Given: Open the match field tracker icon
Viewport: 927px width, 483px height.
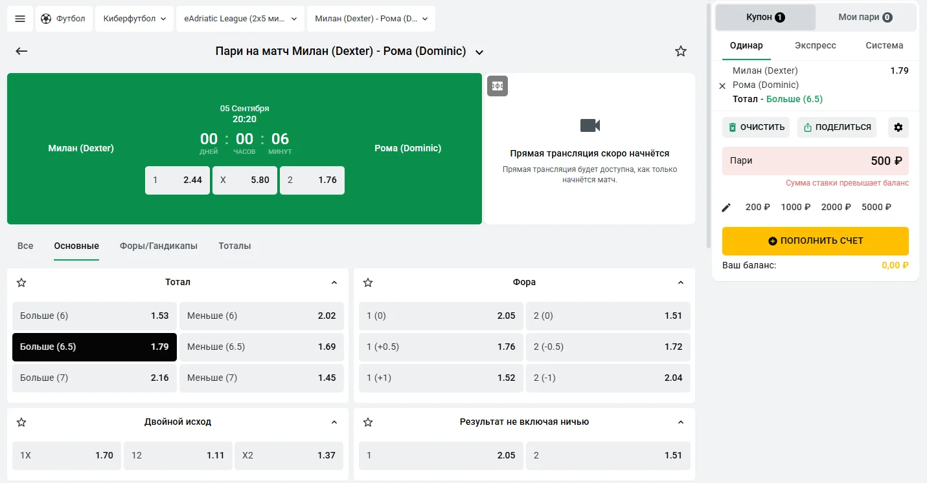Looking at the screenshot, I should coord(498,86).
